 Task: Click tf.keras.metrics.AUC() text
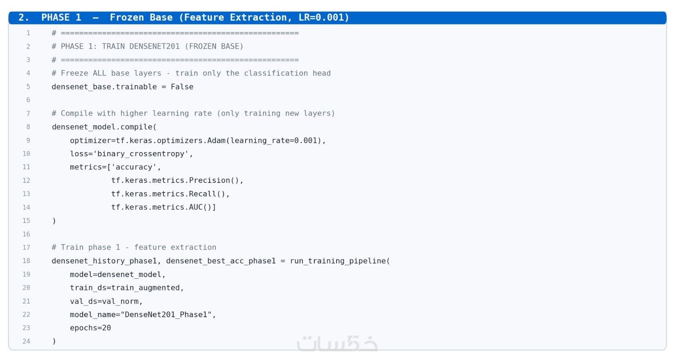click(x=163, y=207)
